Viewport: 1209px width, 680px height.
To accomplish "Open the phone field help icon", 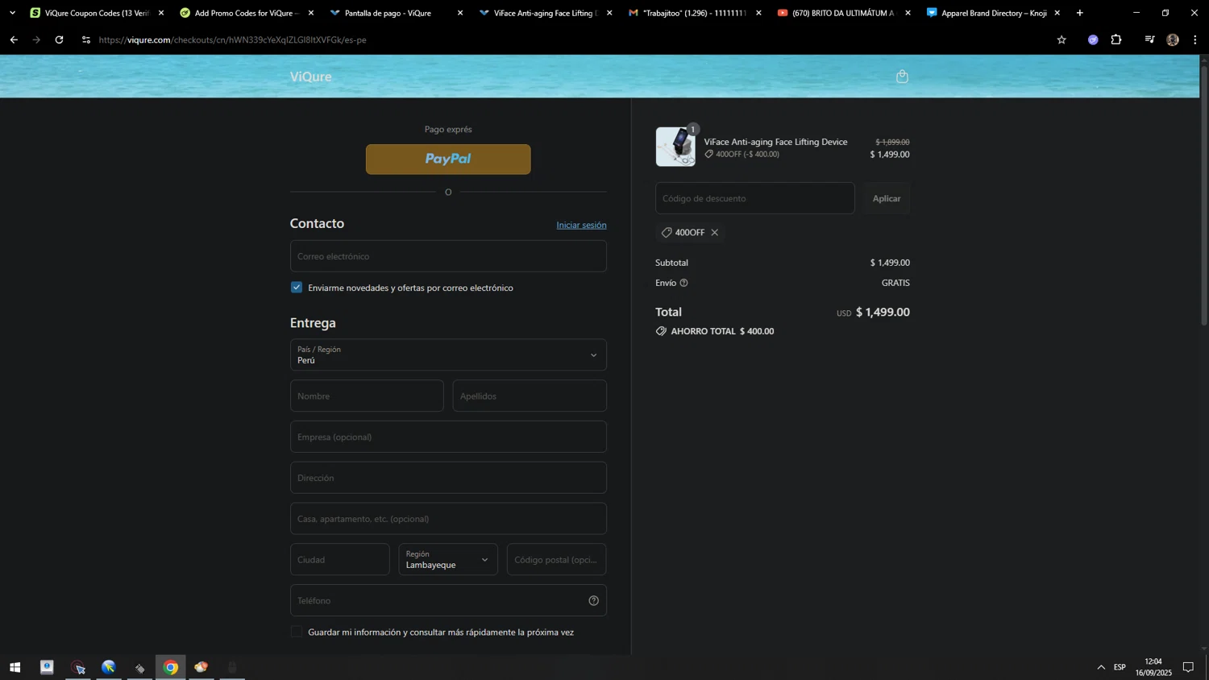I will [x=593, y=600].
